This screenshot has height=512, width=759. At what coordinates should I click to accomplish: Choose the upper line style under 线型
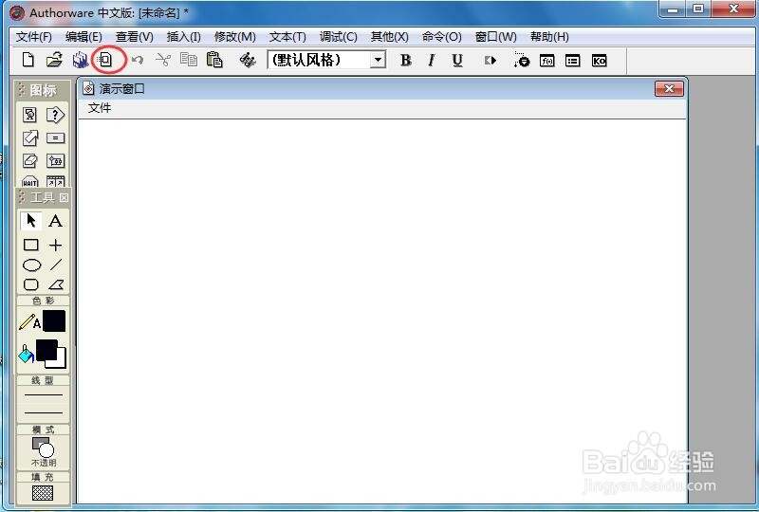43,394
